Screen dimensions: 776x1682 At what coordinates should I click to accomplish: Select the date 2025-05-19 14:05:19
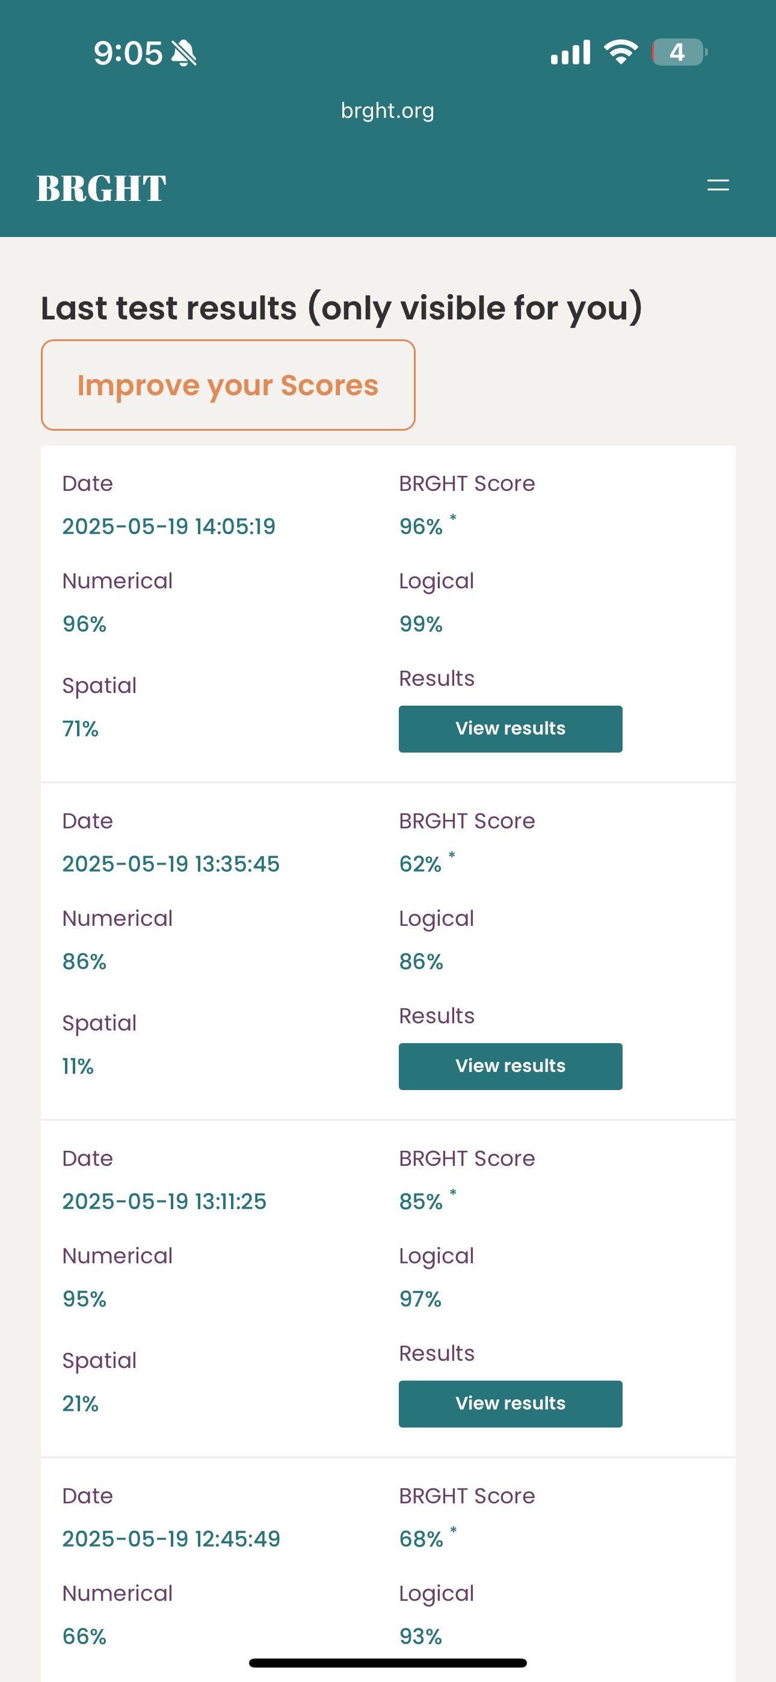click(x=168, y=526)
